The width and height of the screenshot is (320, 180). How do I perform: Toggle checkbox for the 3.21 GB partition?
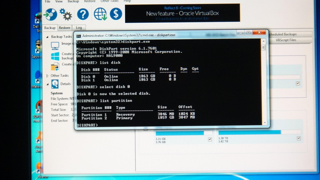point(210,139)
